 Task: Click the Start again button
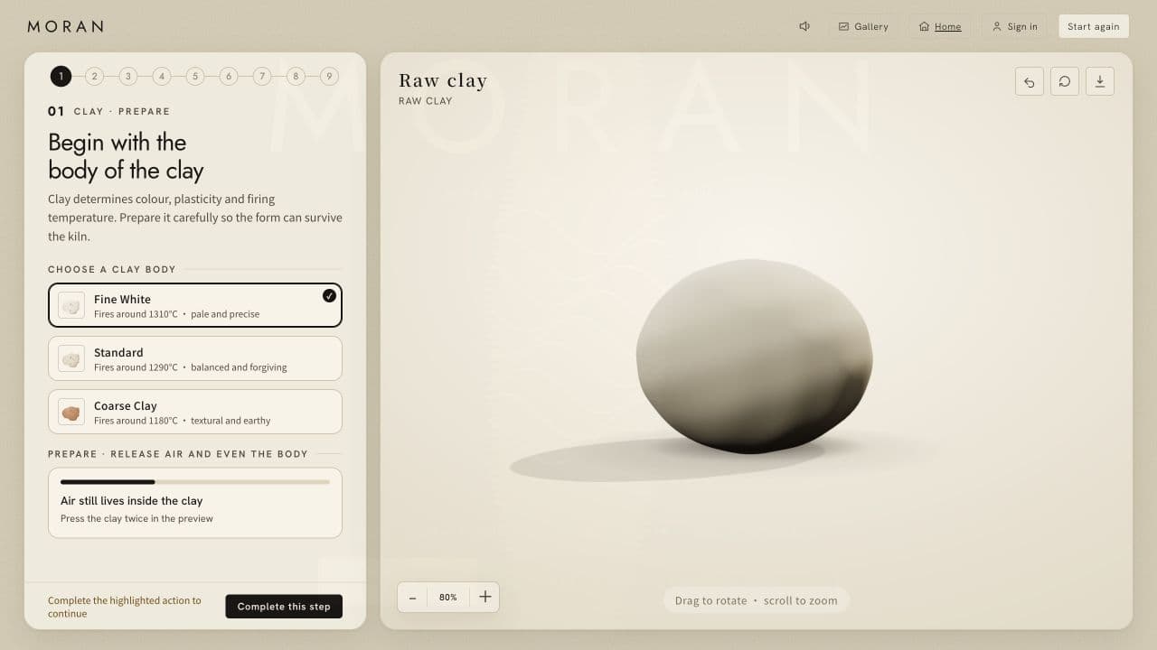pyautogui.click(x=1094, y=26)
